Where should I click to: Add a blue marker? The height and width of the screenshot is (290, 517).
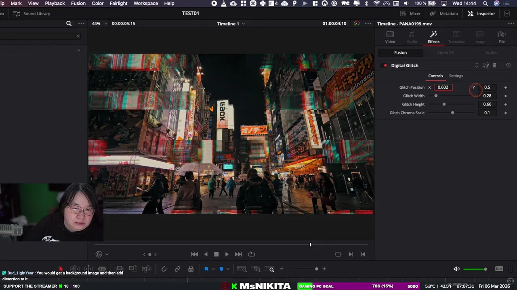[221, 269]
